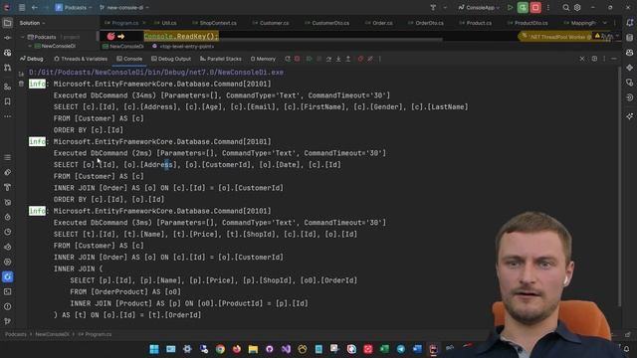The image size is (637, 358).
Task: Click the console soft-wrap icon
Action: (x=21, y=74)
